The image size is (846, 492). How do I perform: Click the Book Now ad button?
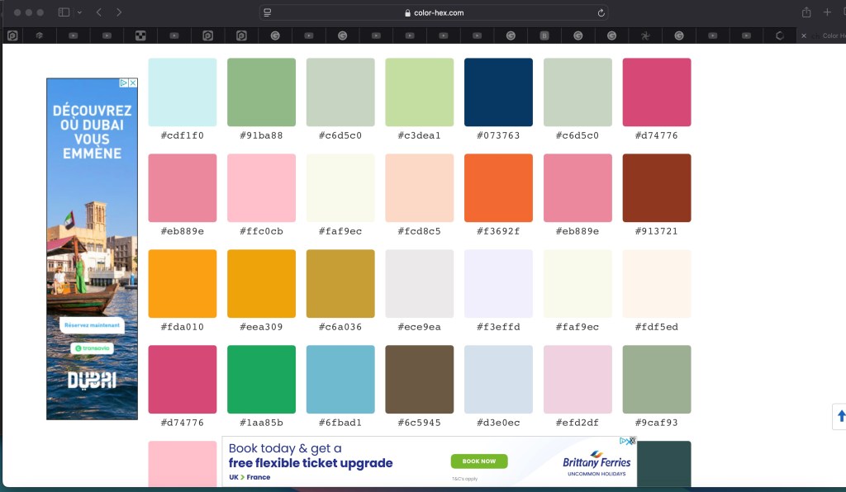tap(479, 461)
